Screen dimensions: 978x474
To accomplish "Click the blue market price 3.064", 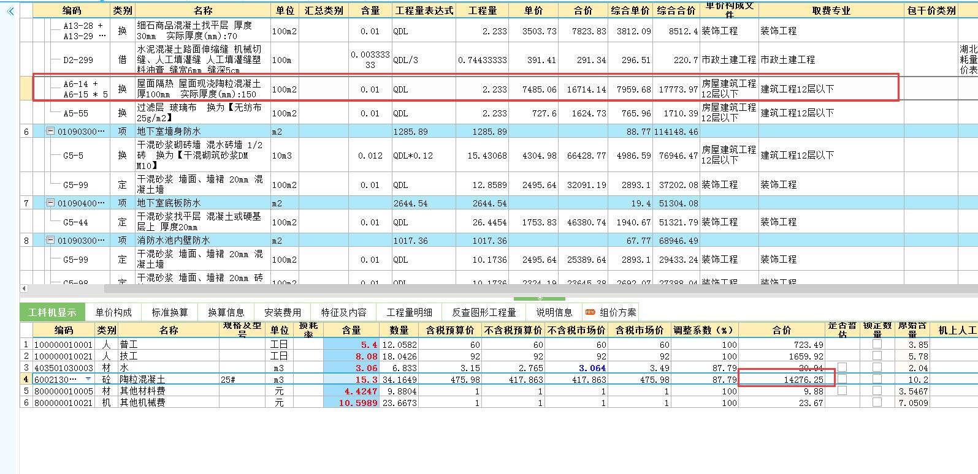I will [576, 367].
